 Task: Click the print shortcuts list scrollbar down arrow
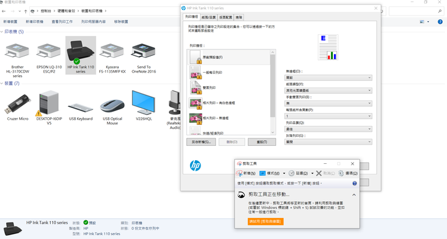(x=273, y=132)
